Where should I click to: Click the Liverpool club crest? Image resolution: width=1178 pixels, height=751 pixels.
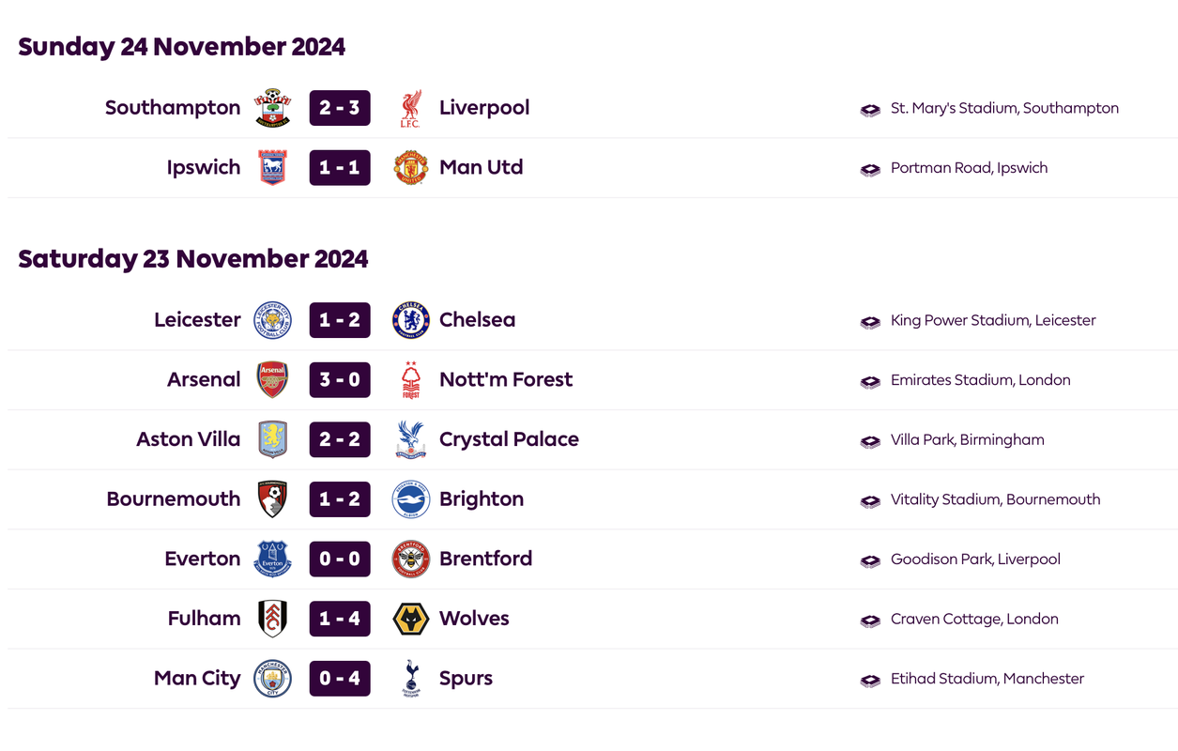[x=410, y=108]
